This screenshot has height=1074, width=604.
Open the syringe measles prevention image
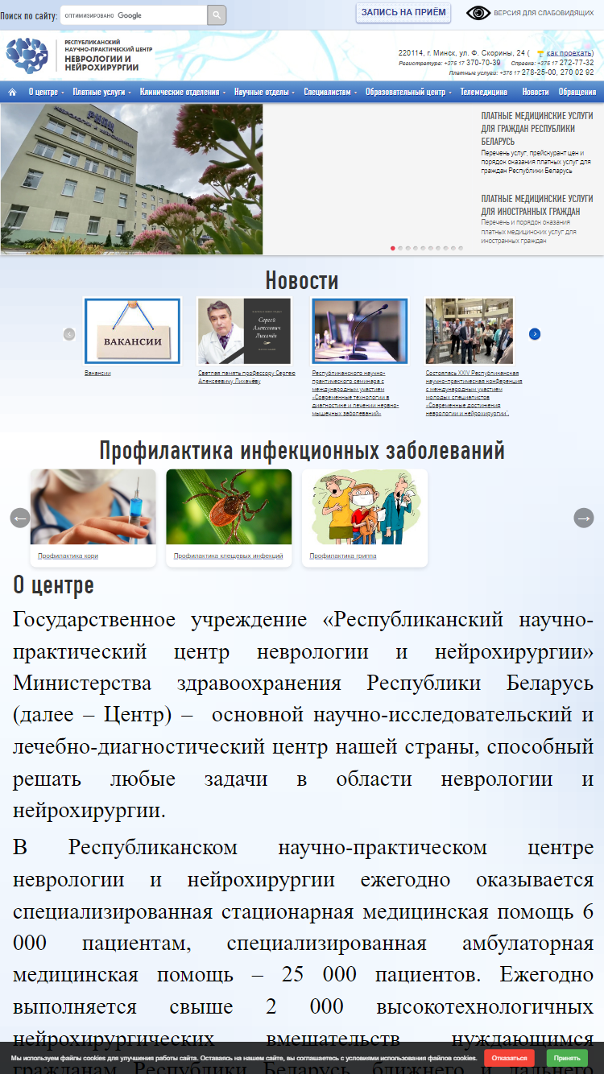point(93,507)
